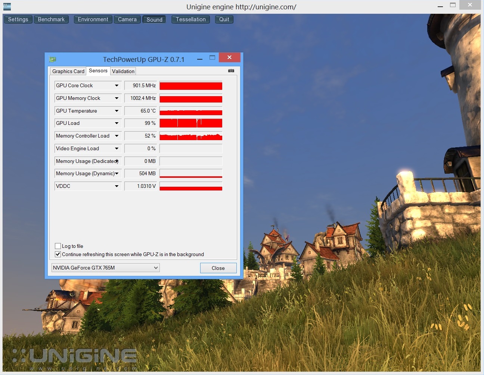Open the Environment menu in Unigine
The height and width of the screenshot is (375, 484).
93,19
